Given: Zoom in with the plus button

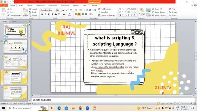Looking at the screenshot, I should tap(191, 104).
